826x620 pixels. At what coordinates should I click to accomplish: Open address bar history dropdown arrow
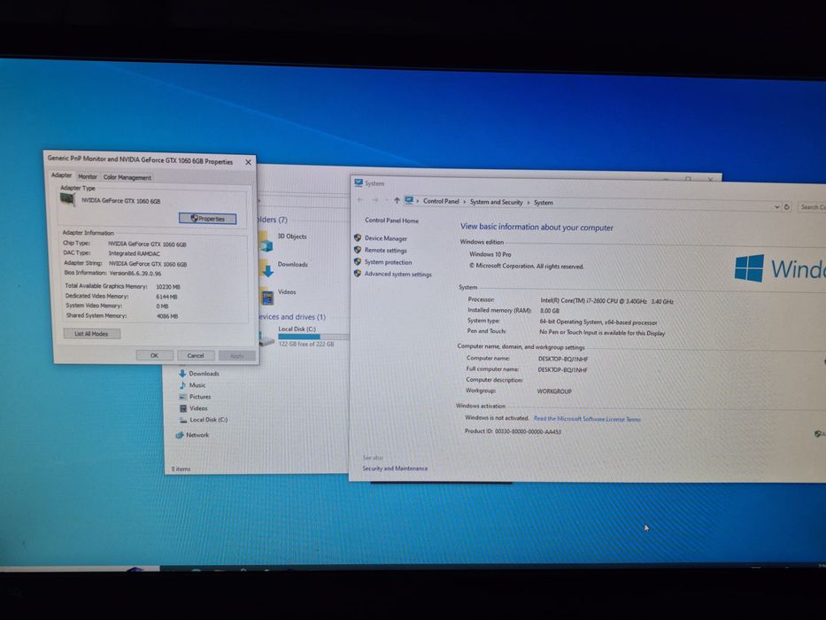(x=776, y=207)
